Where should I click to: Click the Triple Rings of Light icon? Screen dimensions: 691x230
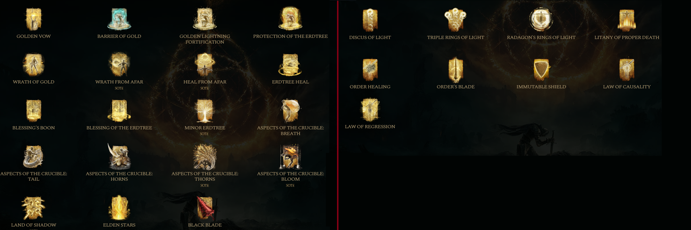tap(456, 20)
